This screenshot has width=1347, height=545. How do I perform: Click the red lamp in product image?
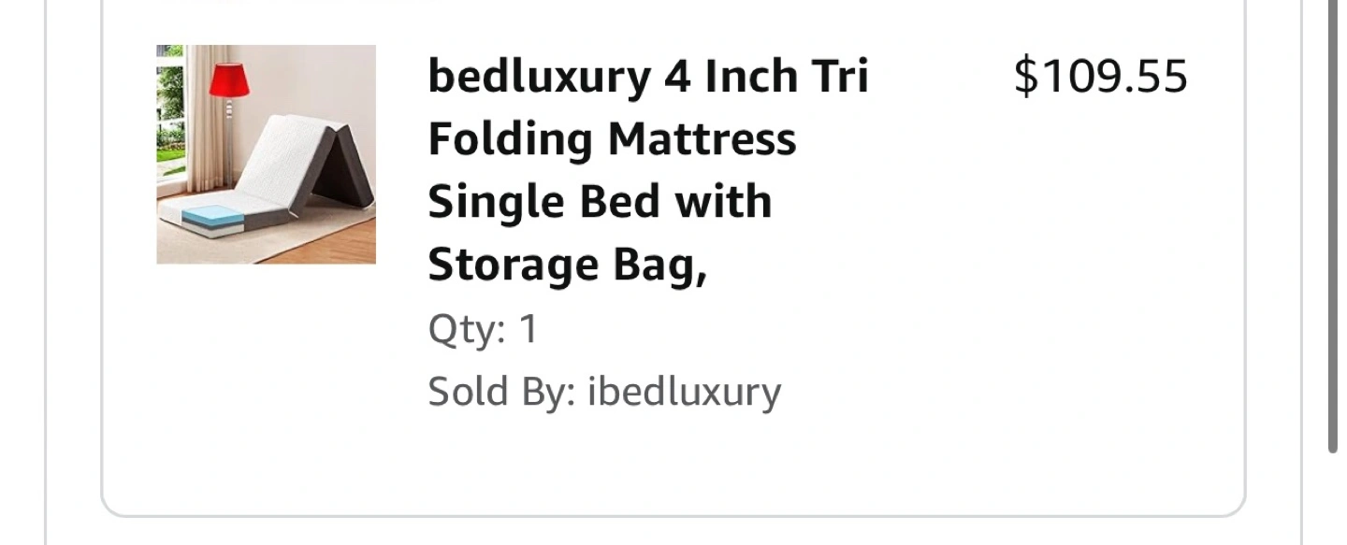point(229,80)
